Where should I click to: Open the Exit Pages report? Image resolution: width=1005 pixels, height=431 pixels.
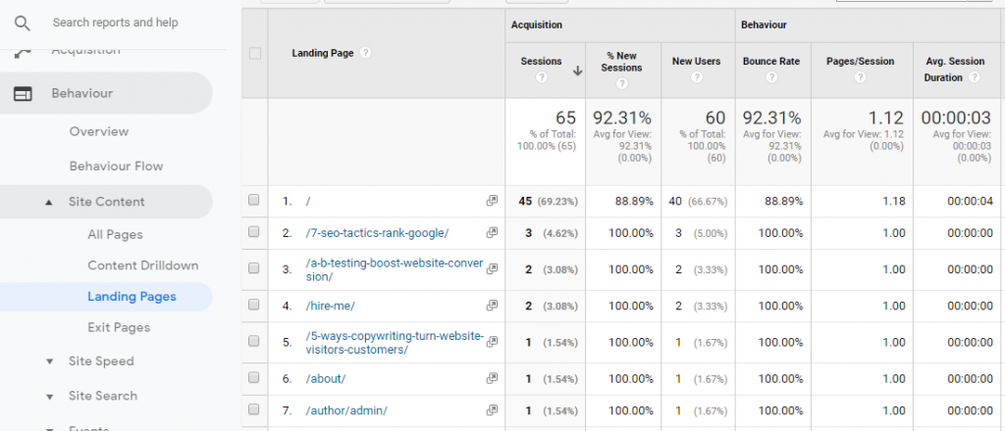[x=119, y=327]
